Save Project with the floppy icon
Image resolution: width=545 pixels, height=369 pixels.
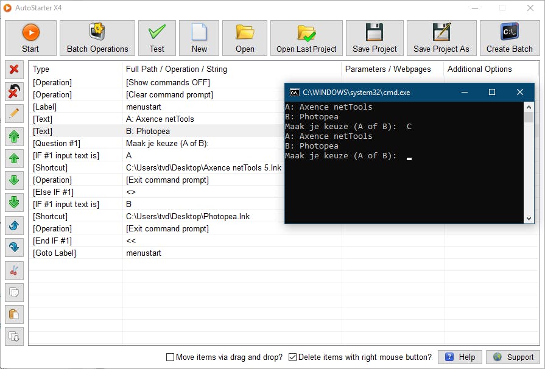(374, 38)
